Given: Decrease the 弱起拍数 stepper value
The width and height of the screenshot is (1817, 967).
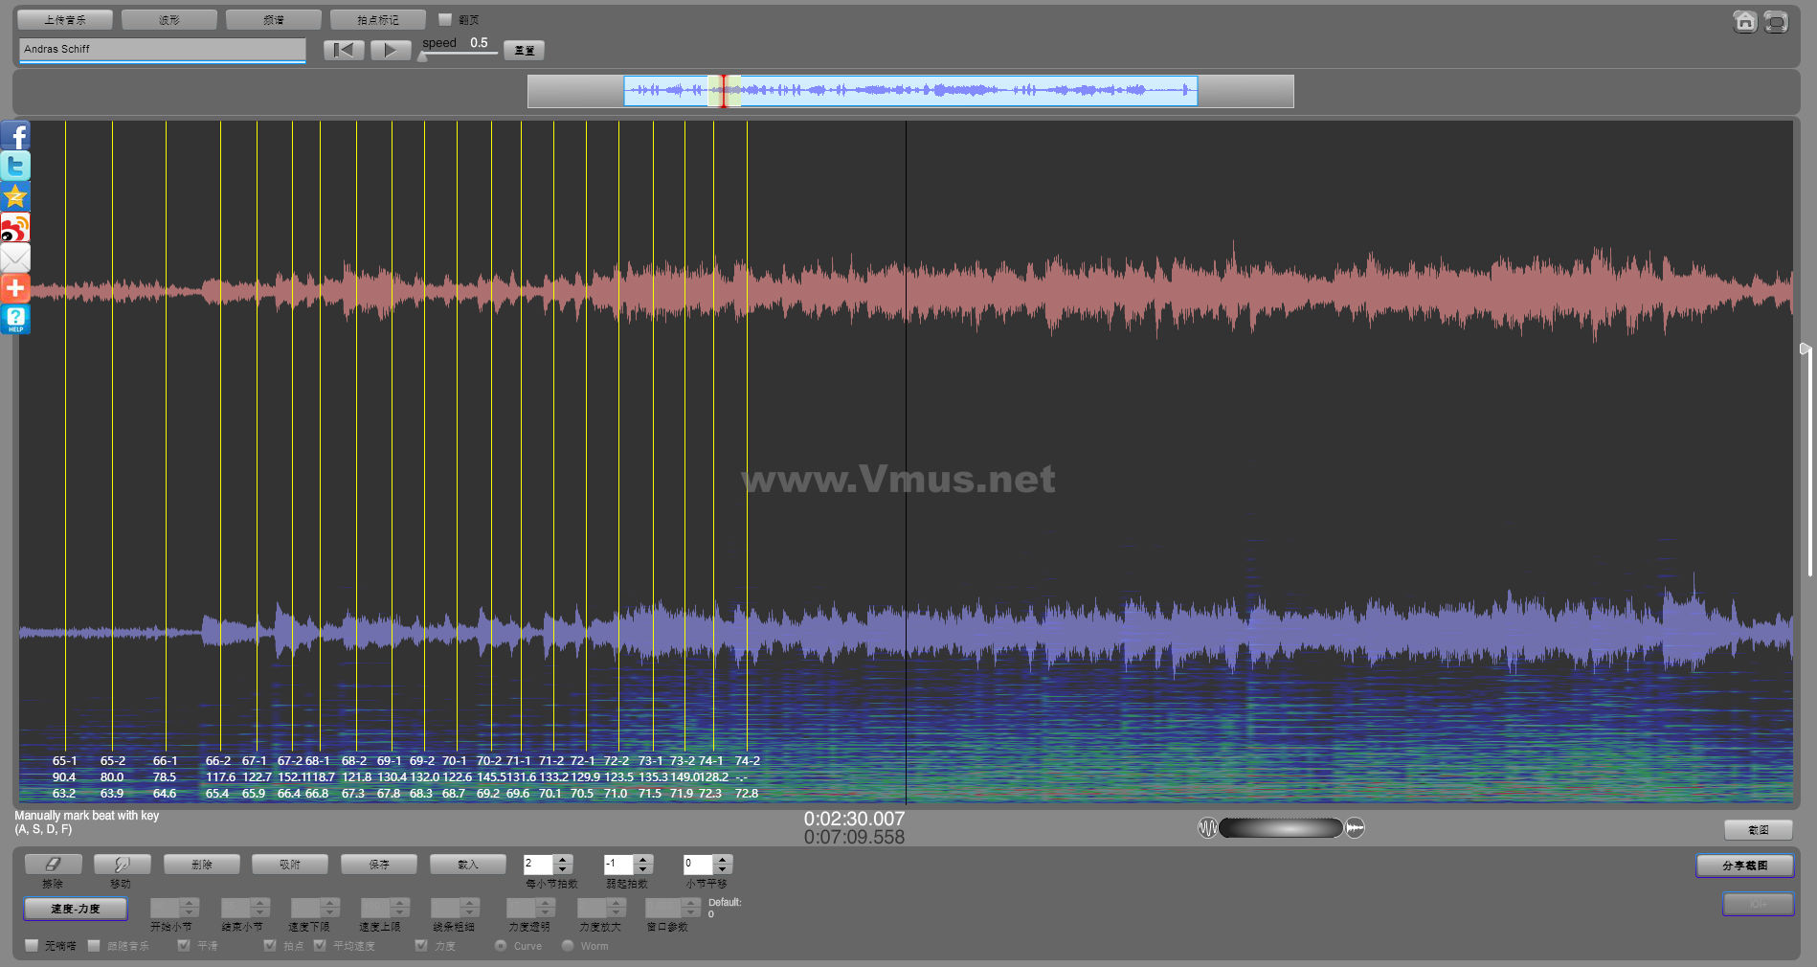Looking at the screenshot, I should (643, 869).
